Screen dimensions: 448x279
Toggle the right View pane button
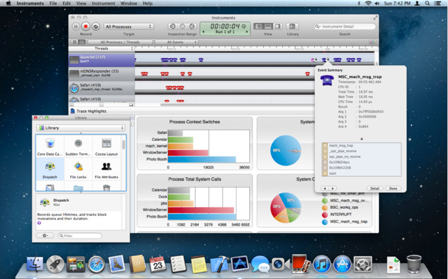[278, 26]
